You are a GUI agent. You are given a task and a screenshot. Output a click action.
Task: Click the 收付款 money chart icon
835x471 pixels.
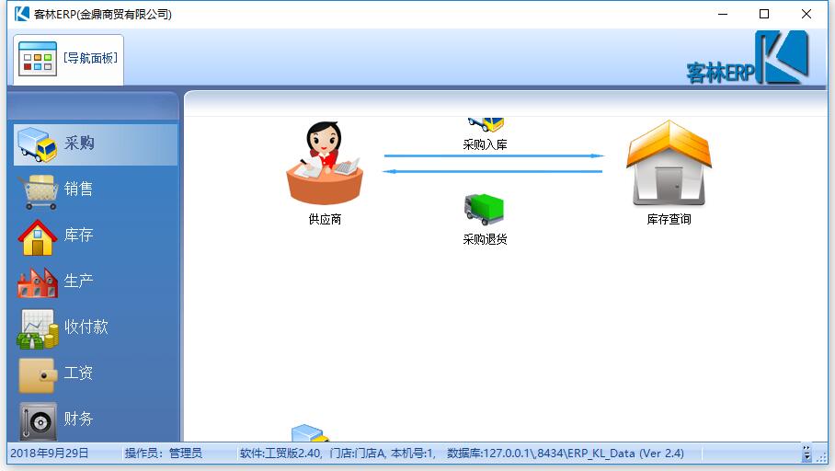(x=38, y=329)
